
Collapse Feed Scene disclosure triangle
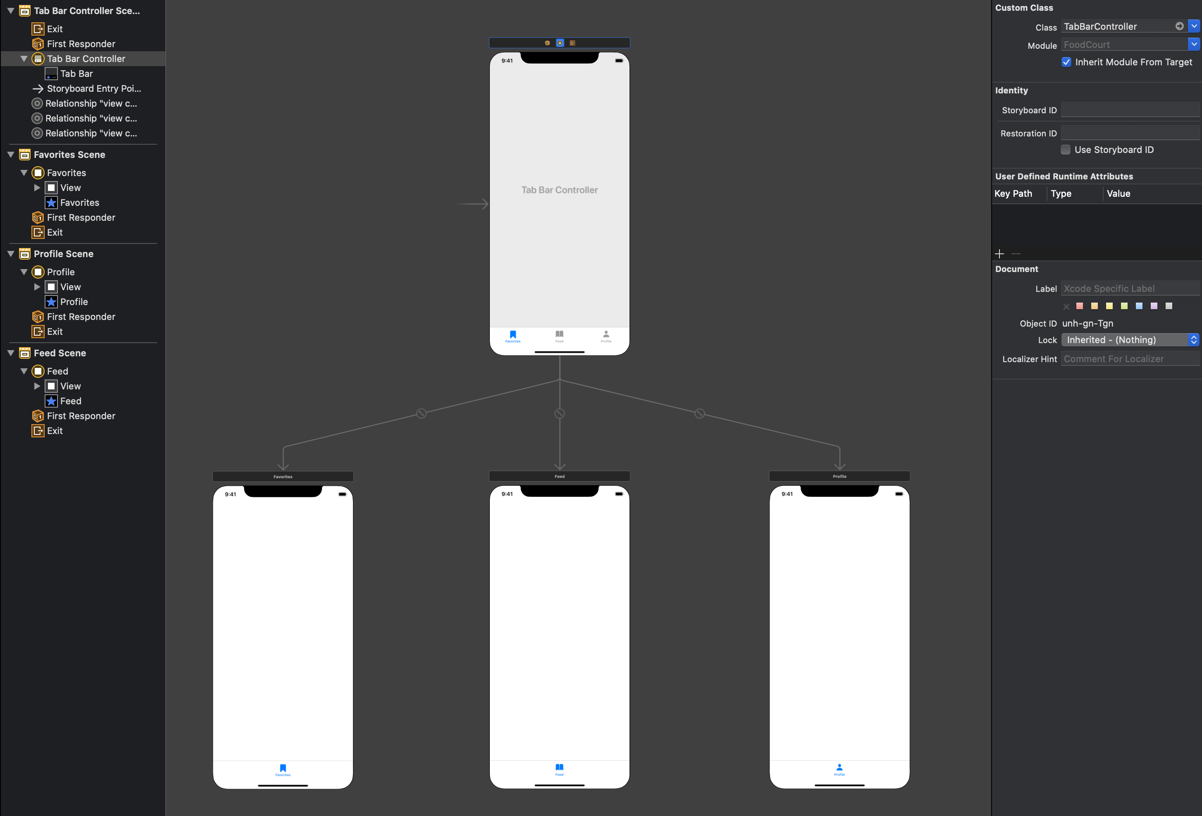[10, 353]
